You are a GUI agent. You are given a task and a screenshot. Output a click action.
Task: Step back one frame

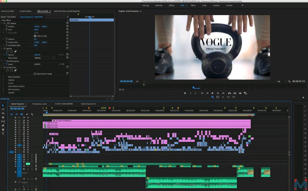(x=207, y=93)
